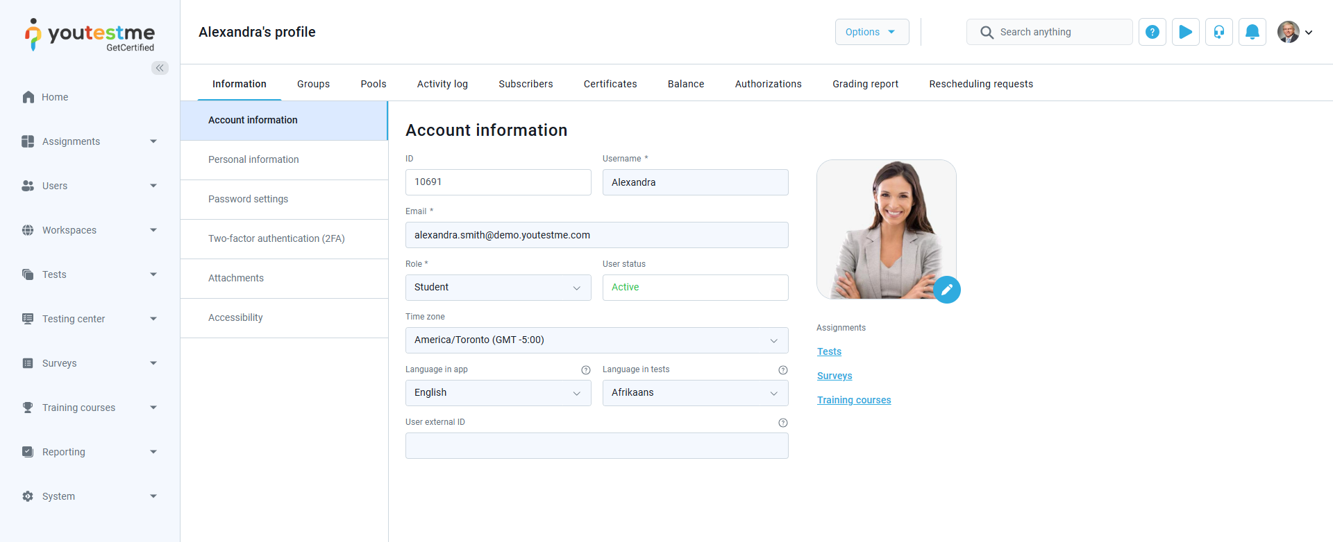Open Two-factor authentication (2FA) section
Viewport: 1333px width, 542px height.
pyautogui.click(x=284, y=239)
